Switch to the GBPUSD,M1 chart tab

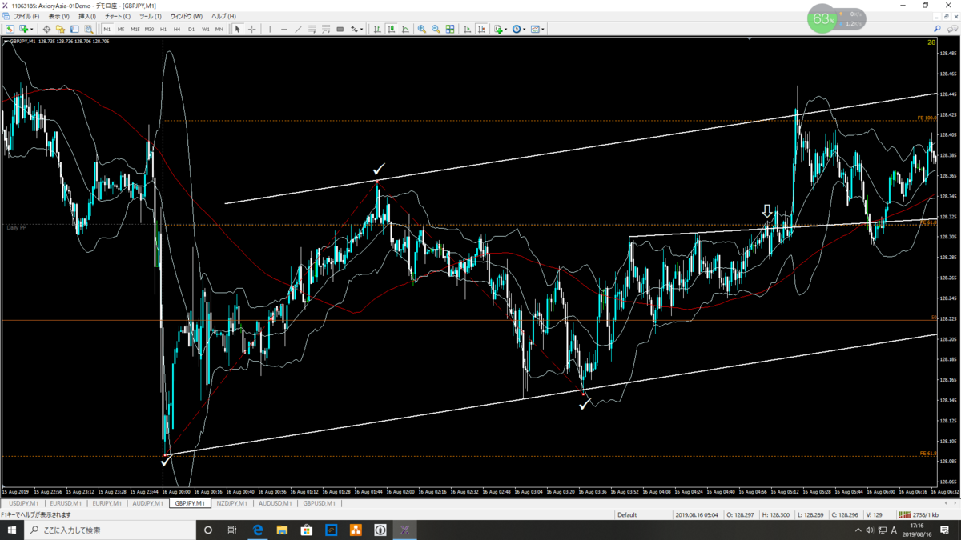pyautogui.click(x=320, y=503)
